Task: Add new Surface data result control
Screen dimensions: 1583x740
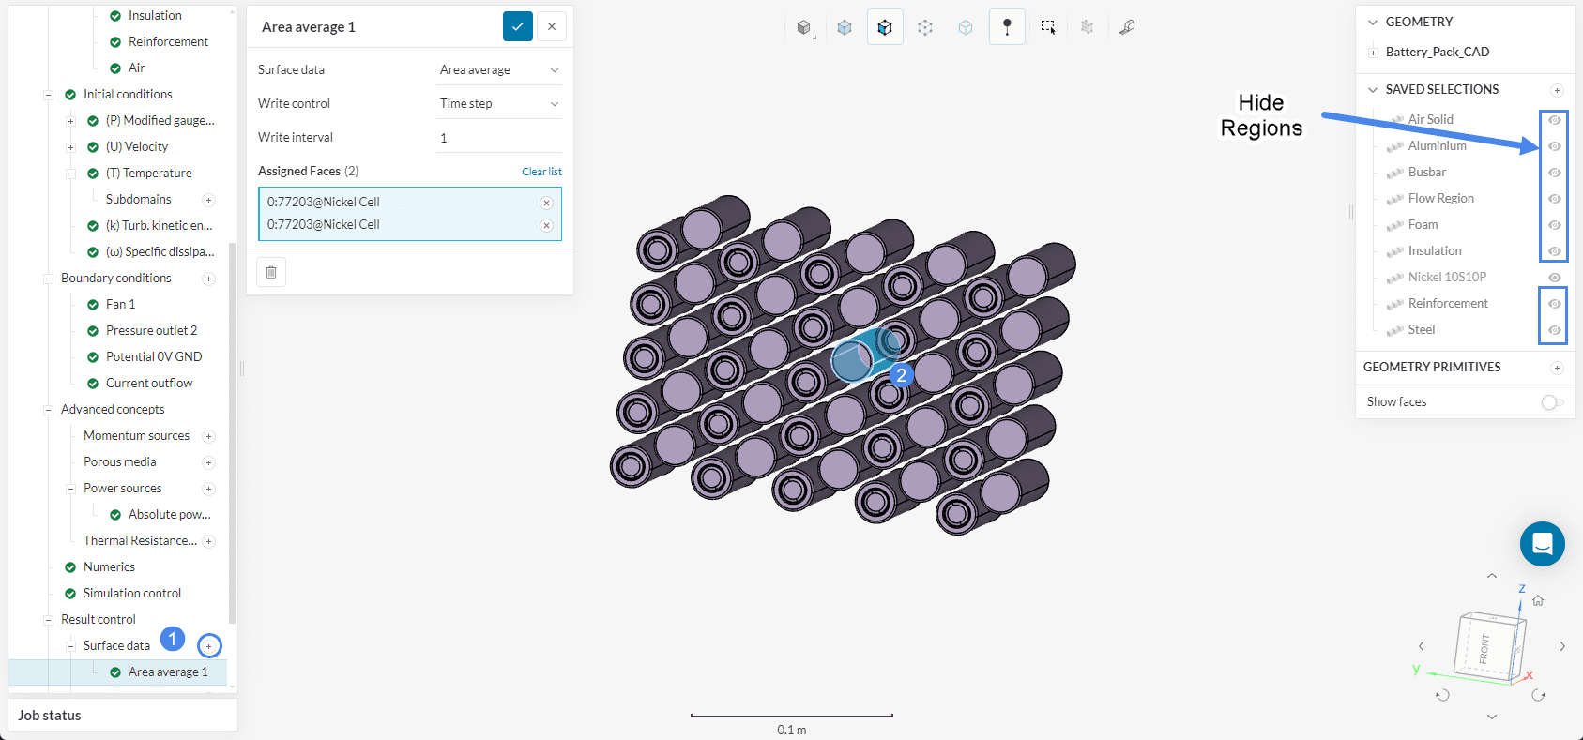Action: tap(209, 646)
